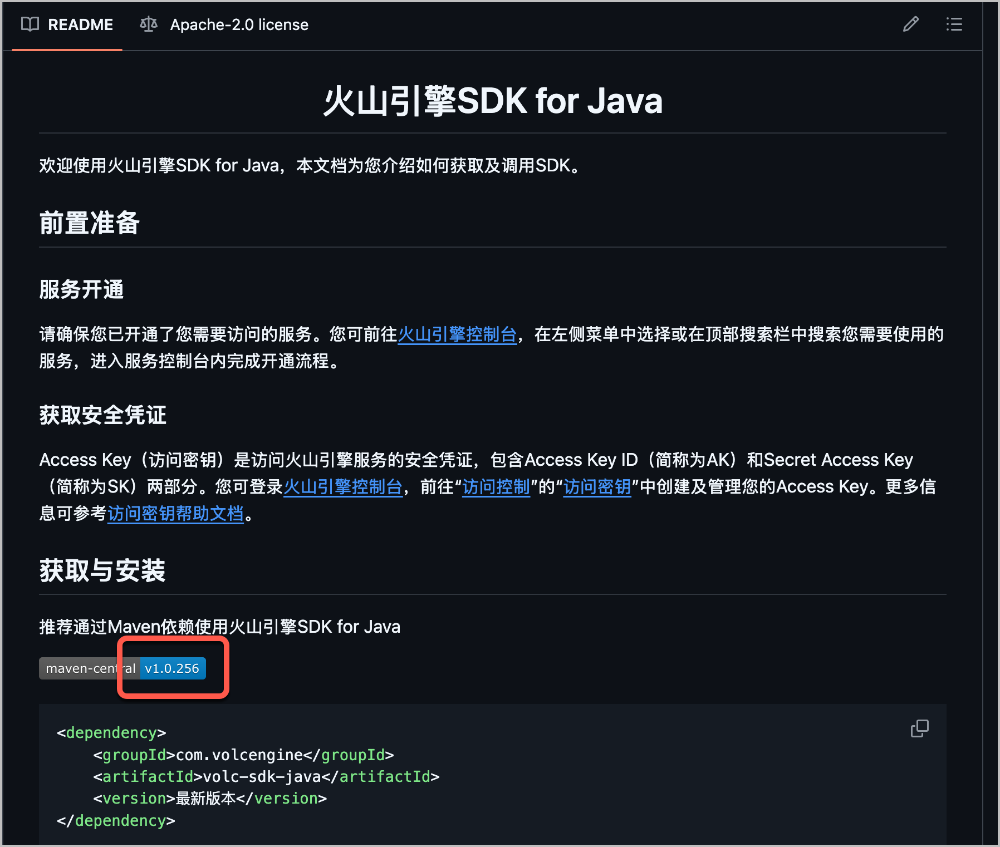
Task: Click the scales icon beside Apache-2.0 license
Action: tap(149, 24)
